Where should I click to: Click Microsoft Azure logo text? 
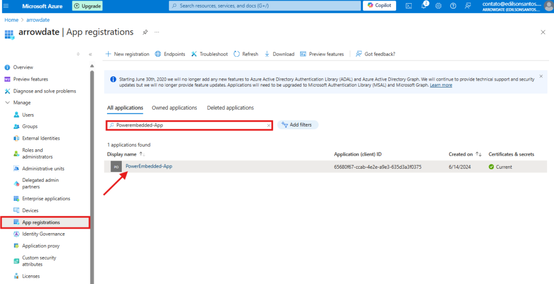click(42, 6)
